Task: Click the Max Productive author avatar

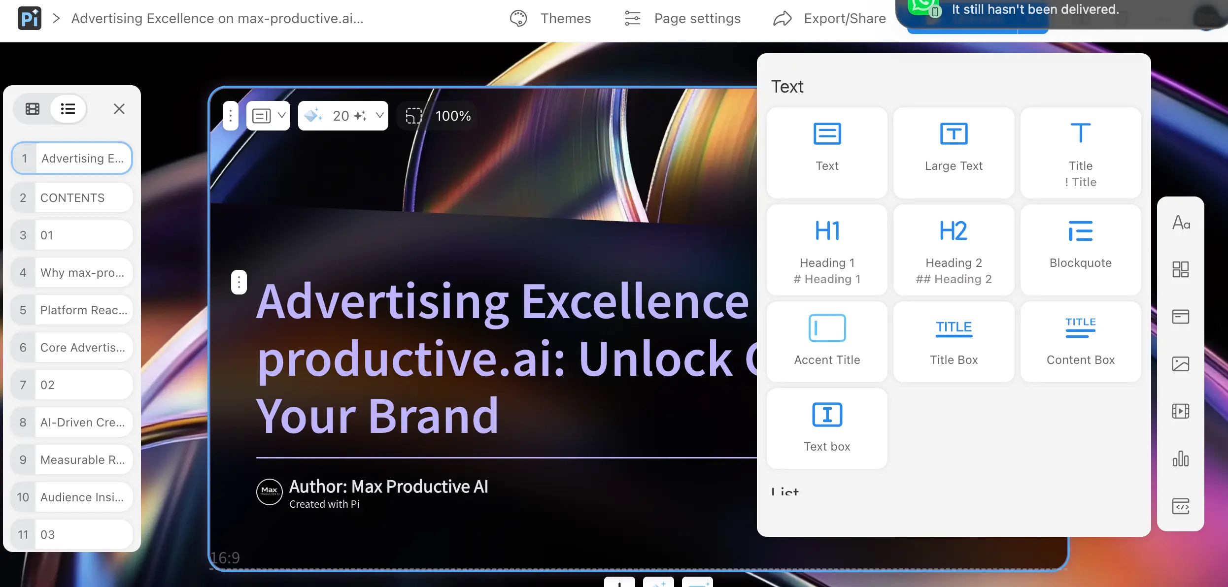Action: point(270,491)
